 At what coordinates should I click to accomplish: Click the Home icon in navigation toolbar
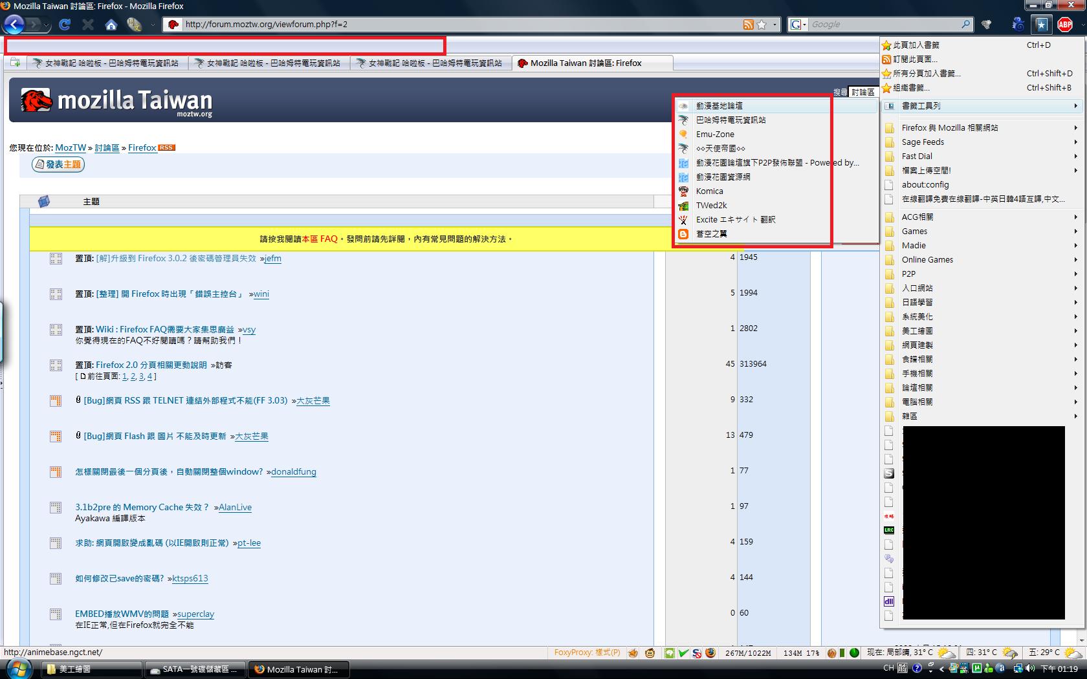(111, 25)
